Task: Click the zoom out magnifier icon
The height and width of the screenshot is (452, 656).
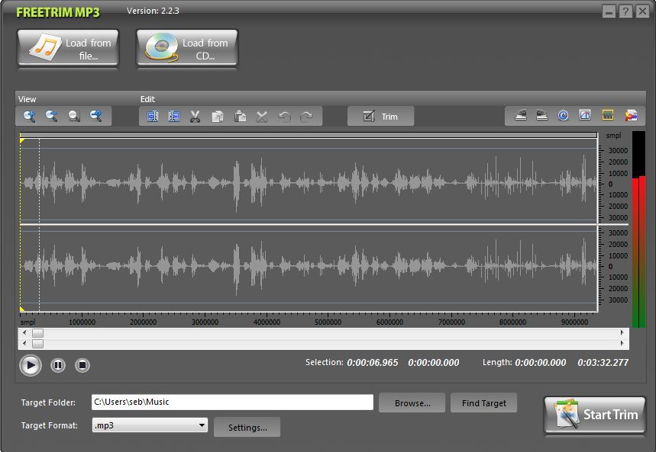Action: 51,116
